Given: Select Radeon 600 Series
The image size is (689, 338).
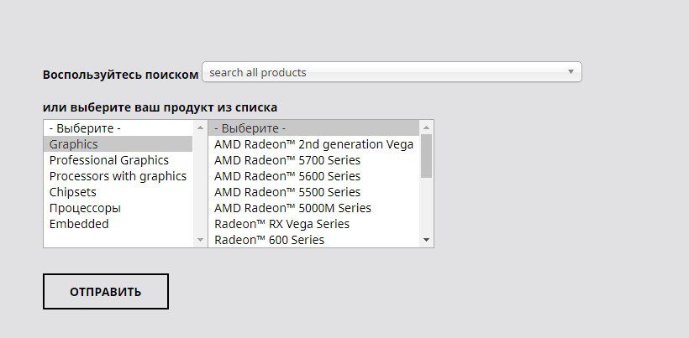Looking at the screenshot, I should click(x=313, y=240).
